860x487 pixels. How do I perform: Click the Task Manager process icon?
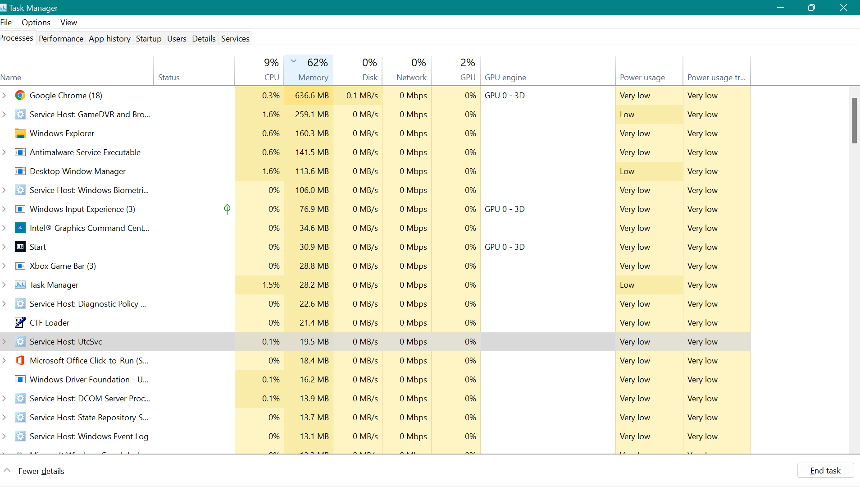point(20,285)
